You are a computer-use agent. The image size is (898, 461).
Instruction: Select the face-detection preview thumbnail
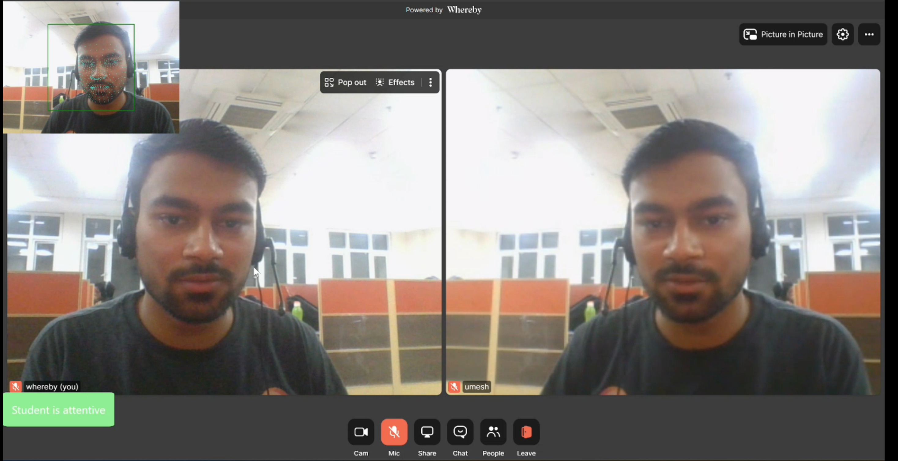[x=91, y=67]
